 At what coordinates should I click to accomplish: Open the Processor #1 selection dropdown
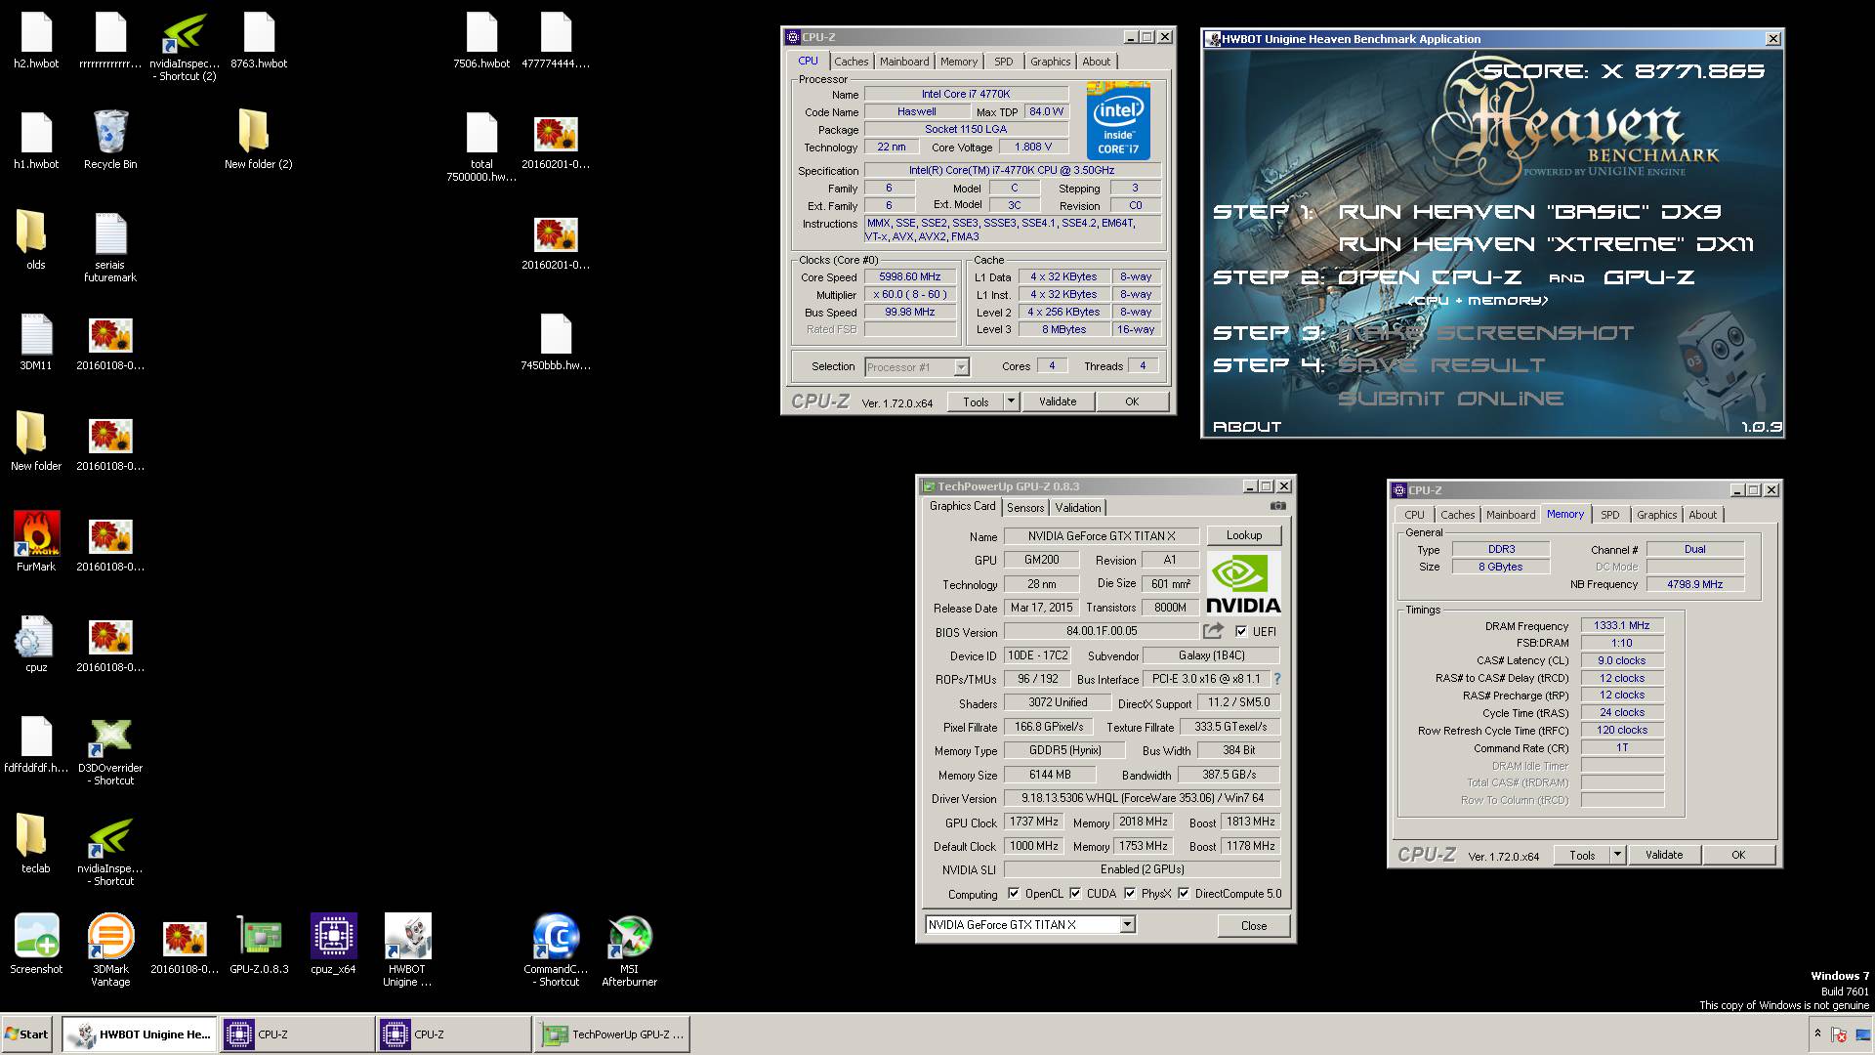coord(961,367)
